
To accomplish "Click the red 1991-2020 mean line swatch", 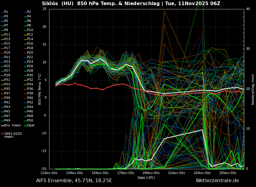I will (x=2, y=134).
